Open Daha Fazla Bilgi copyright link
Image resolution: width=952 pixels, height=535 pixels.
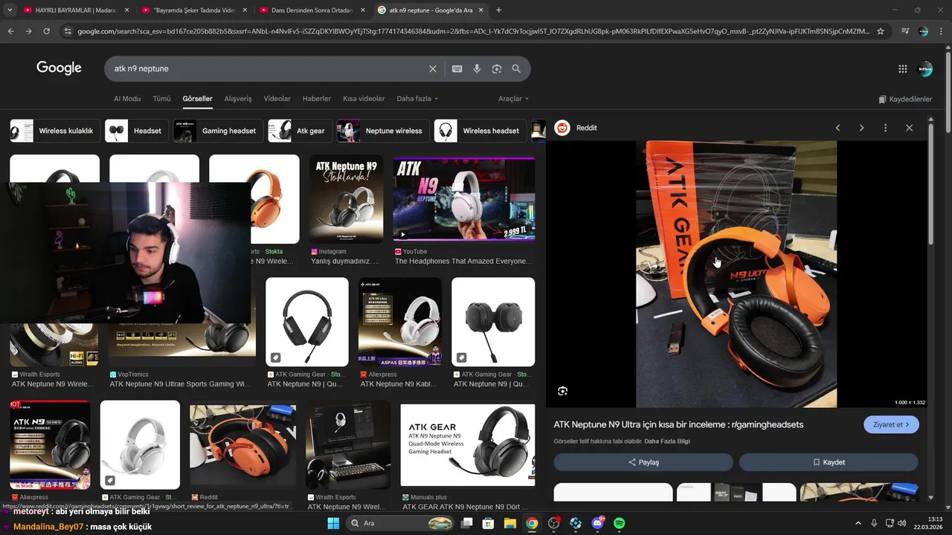pos(667,441)
